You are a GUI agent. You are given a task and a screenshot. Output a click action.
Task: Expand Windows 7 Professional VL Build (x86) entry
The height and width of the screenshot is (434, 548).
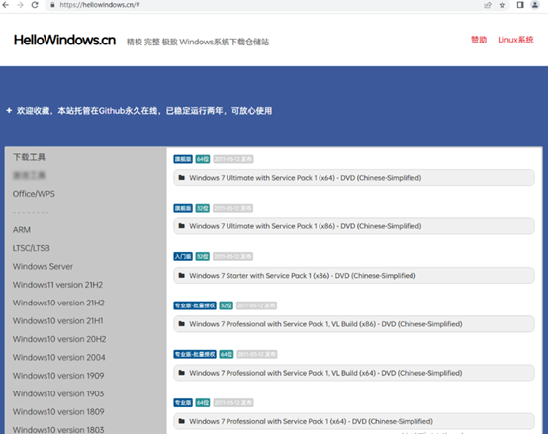pyautogui.click(x=354, y=324)
